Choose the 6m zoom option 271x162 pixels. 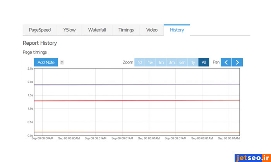(x=182, y=62)
